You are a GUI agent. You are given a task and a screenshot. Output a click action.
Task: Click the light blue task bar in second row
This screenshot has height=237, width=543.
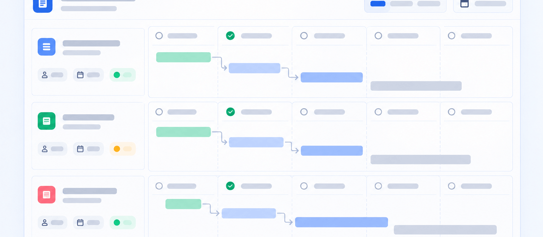click(256, 142)
